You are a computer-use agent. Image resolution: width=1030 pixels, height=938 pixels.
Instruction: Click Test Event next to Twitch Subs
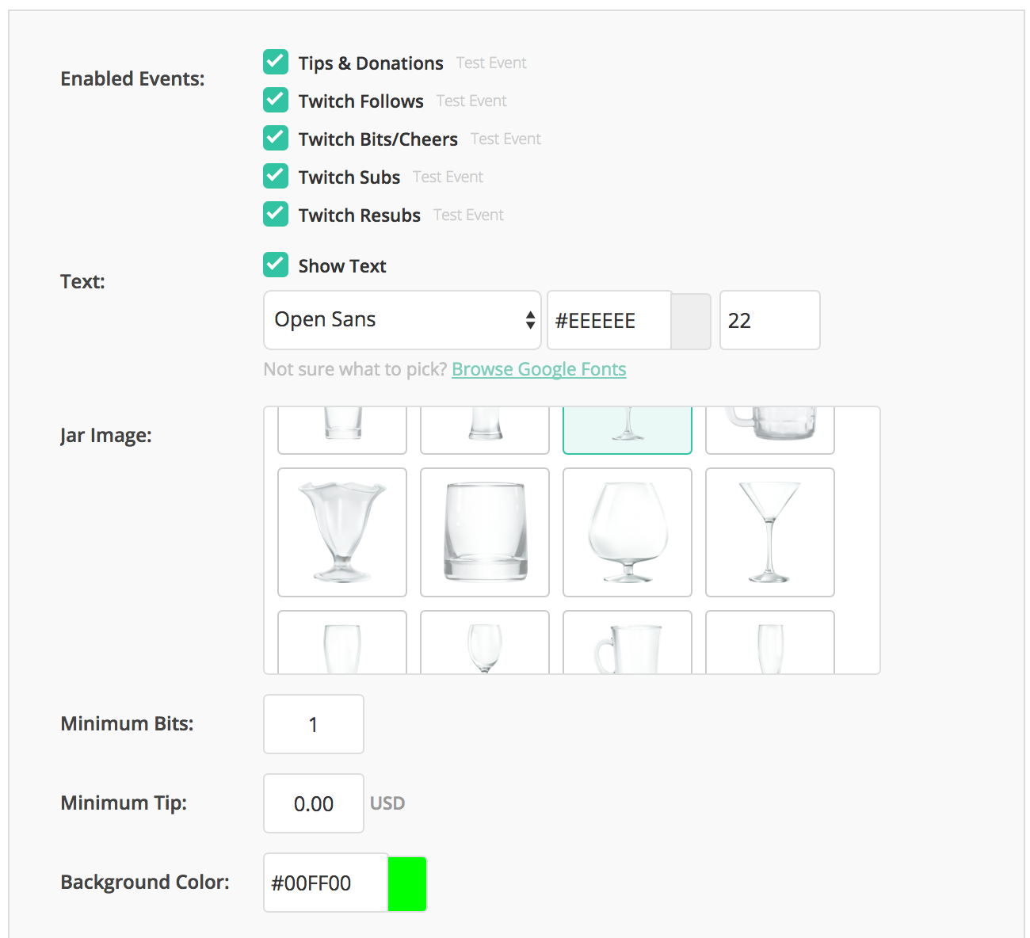coord(448,177)
